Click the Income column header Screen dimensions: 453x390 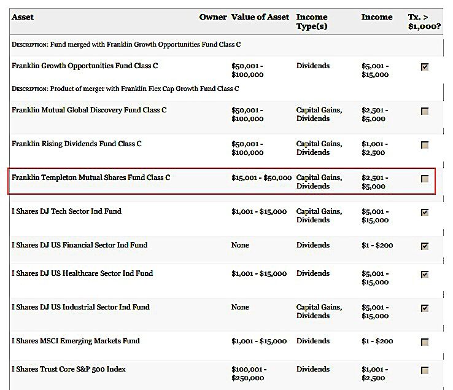(377, 17)
